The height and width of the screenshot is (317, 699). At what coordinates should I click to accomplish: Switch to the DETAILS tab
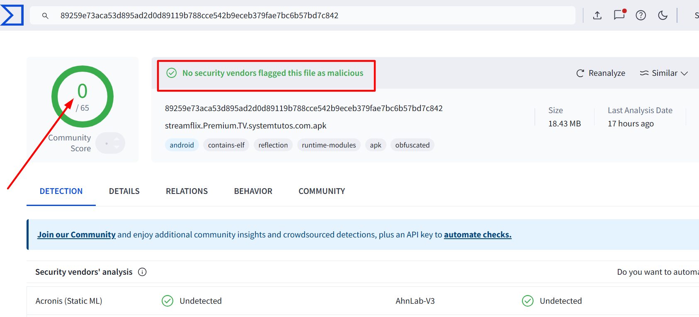click(124, 191)
